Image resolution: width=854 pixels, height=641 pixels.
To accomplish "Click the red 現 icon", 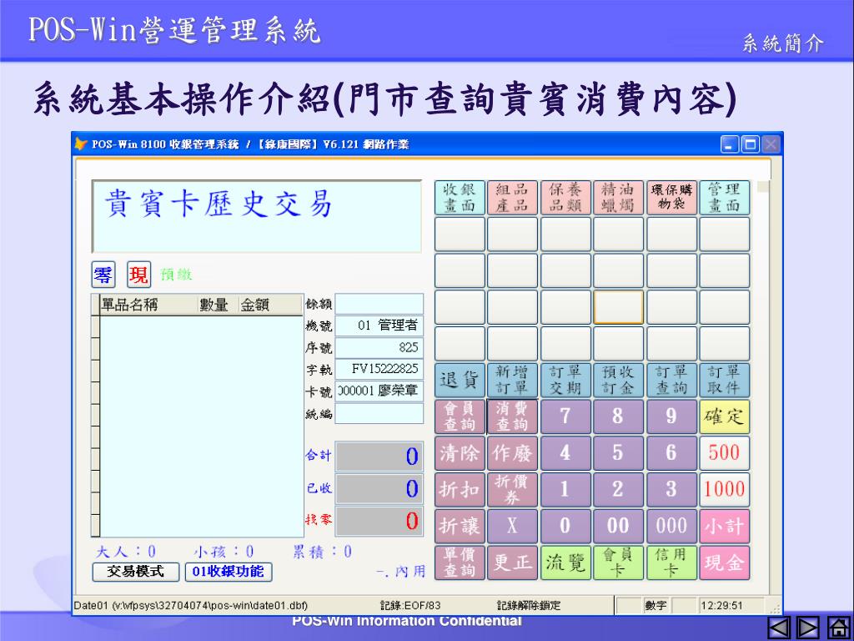I will point(139,275).
